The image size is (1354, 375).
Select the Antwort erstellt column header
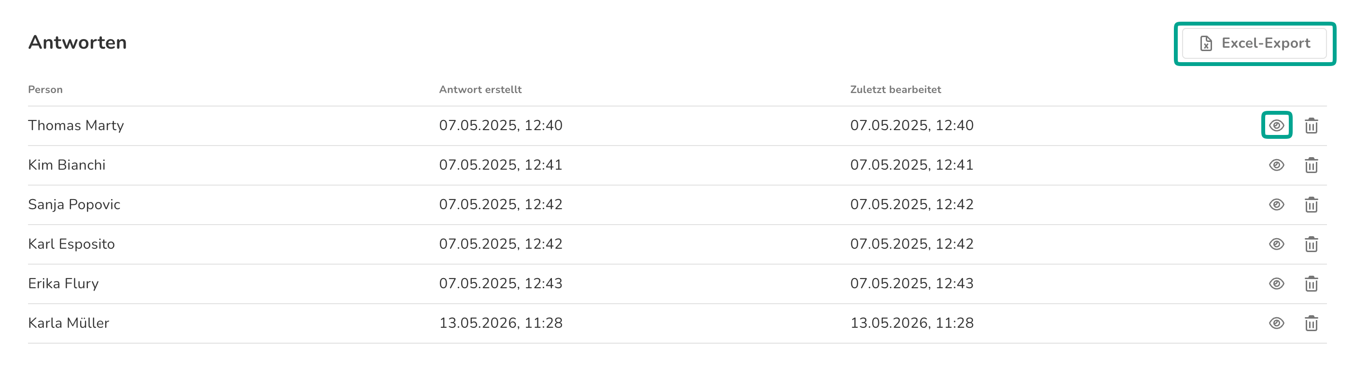point(480,90)
